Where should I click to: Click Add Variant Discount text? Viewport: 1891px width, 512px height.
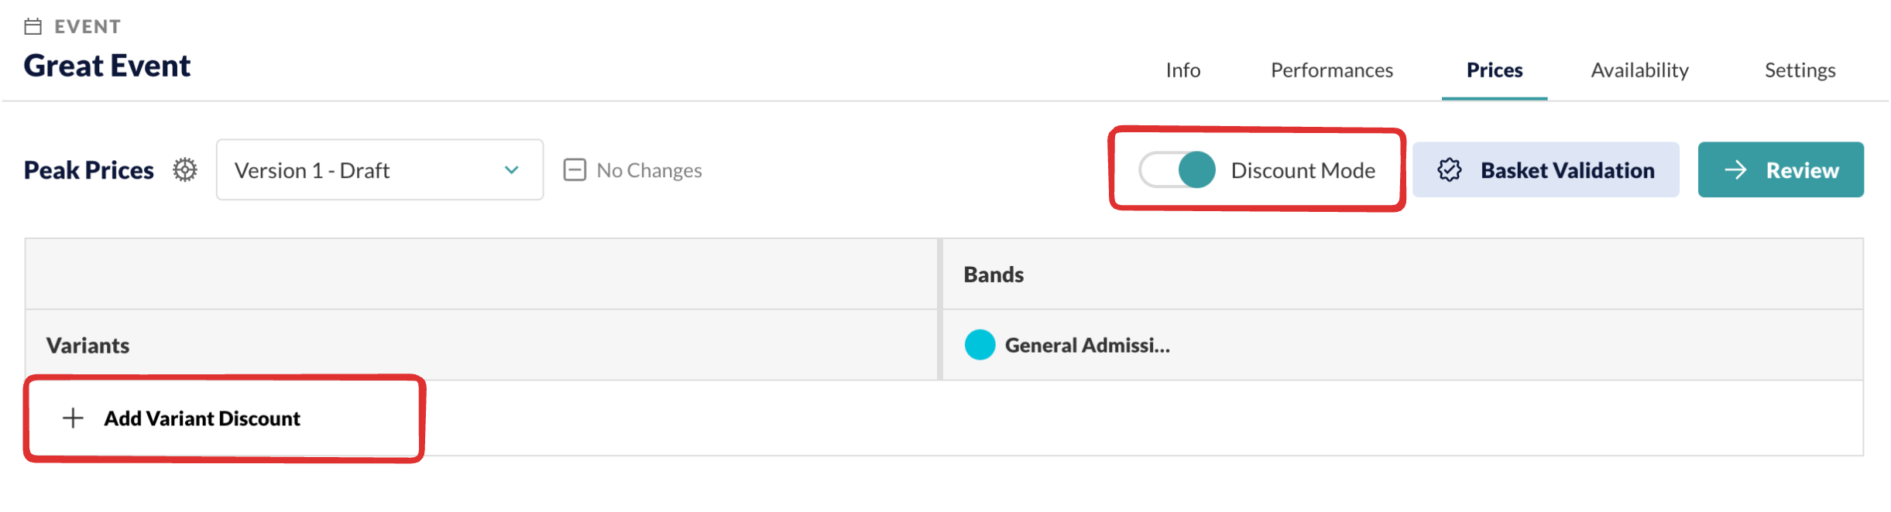click(202, 418)
